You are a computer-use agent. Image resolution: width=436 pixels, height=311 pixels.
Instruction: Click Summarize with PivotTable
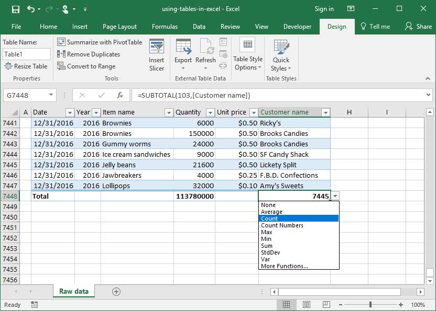pyautogui.click(x=100, y=42)
